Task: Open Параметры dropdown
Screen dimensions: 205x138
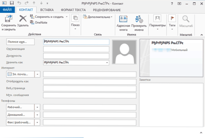Action: [x=158, y=22]
